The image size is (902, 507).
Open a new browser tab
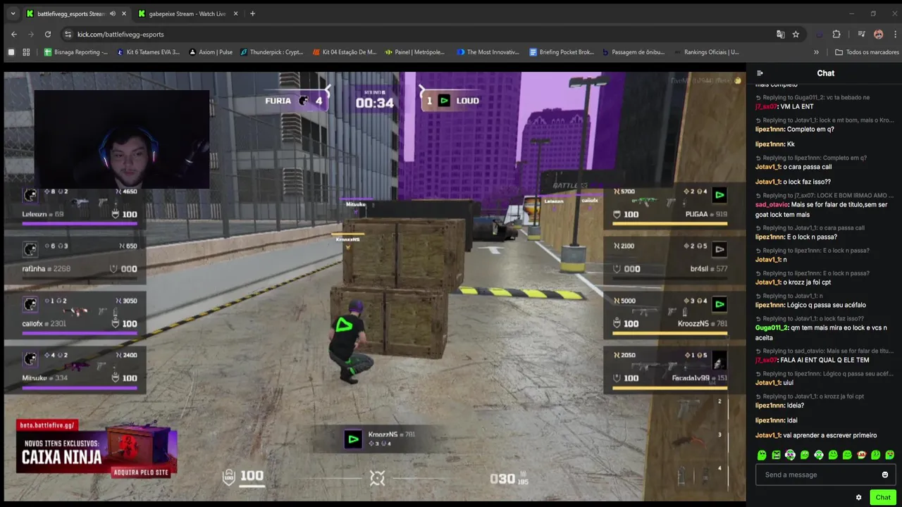252,13
